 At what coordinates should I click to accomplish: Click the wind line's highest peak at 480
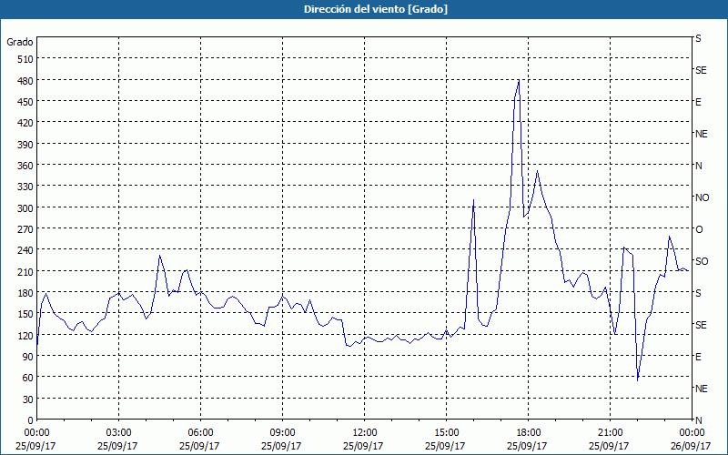click(x=519, y=80)
